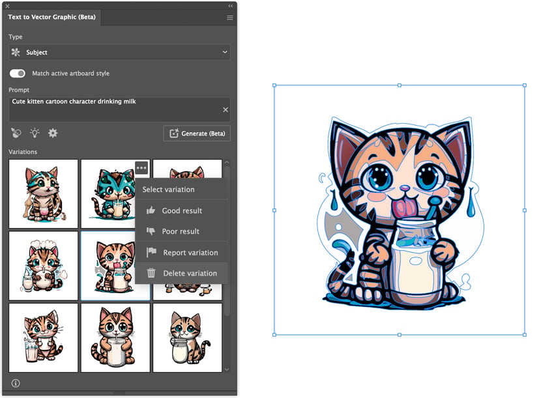Click the style picker icon below the prompt

[x=16, y=133]
